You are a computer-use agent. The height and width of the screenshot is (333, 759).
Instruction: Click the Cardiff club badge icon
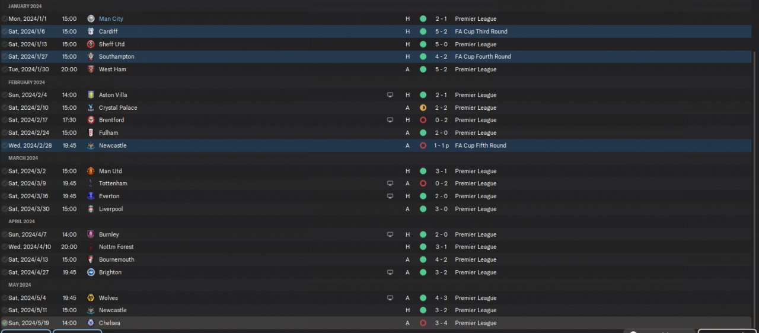(x=91, y=31)
